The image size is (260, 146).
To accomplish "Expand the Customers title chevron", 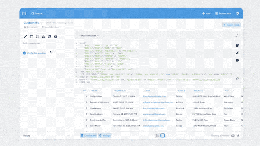I will pos(41,23).
